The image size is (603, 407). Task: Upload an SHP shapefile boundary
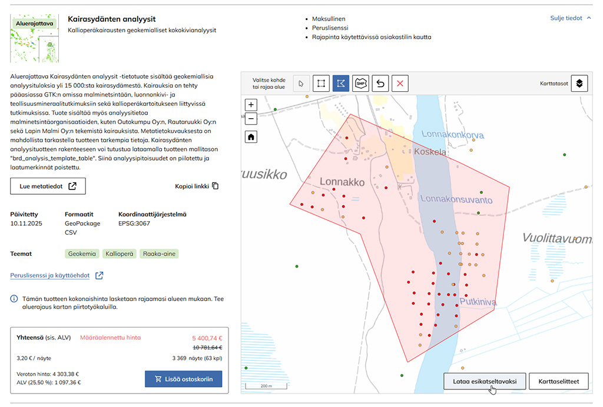click(x=360, y=83)
